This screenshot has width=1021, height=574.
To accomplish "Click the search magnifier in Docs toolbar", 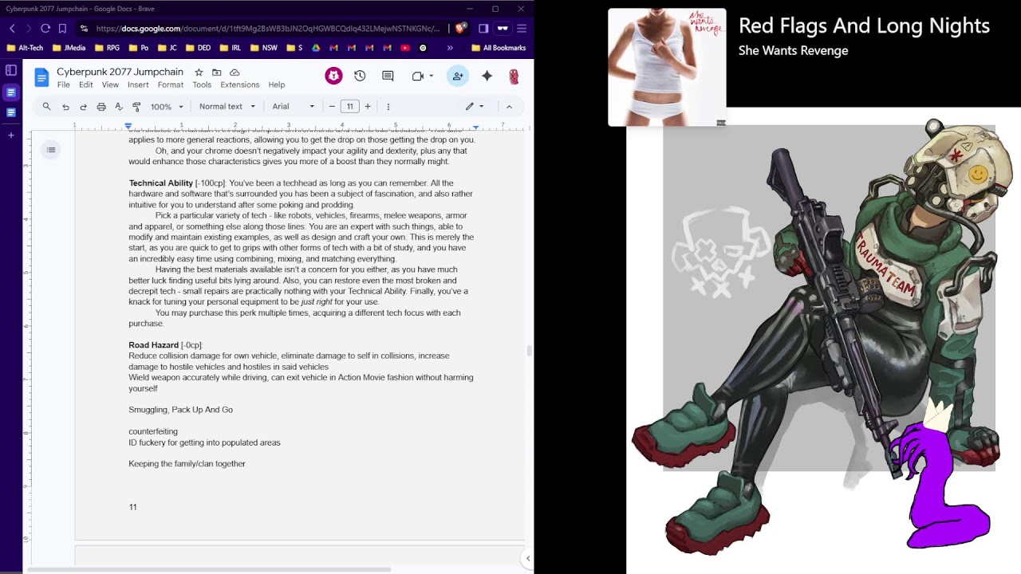I will coord(46,106).
